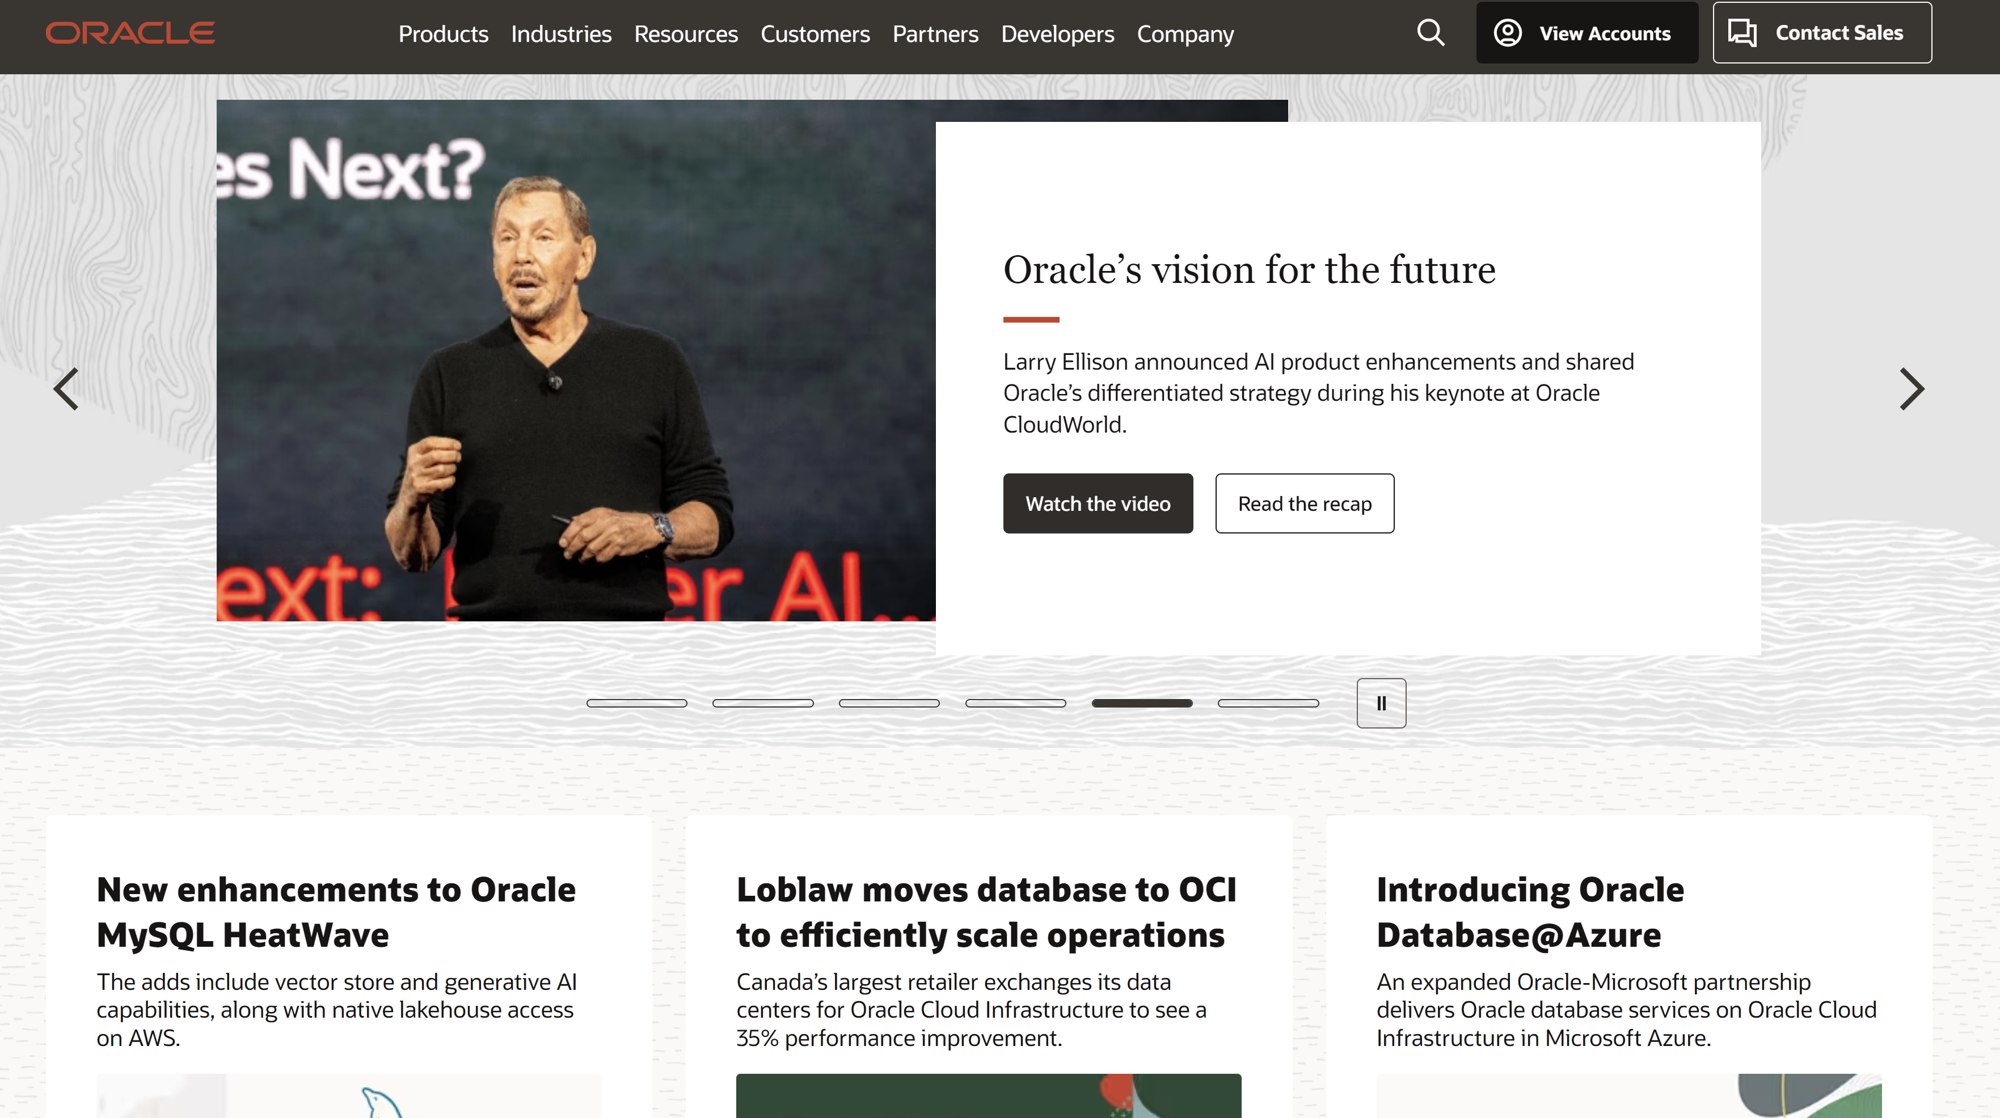The height and width of the screenshot is (1118, 2000).
Task: Open the Industries menu
Action: pos(562,33)
